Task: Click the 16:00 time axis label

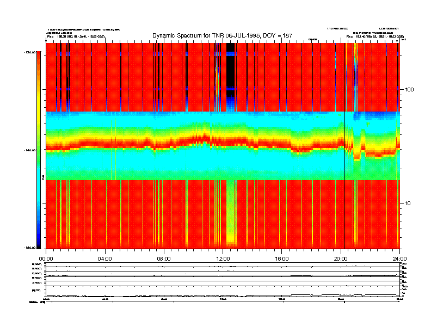Action: (282, 259)
